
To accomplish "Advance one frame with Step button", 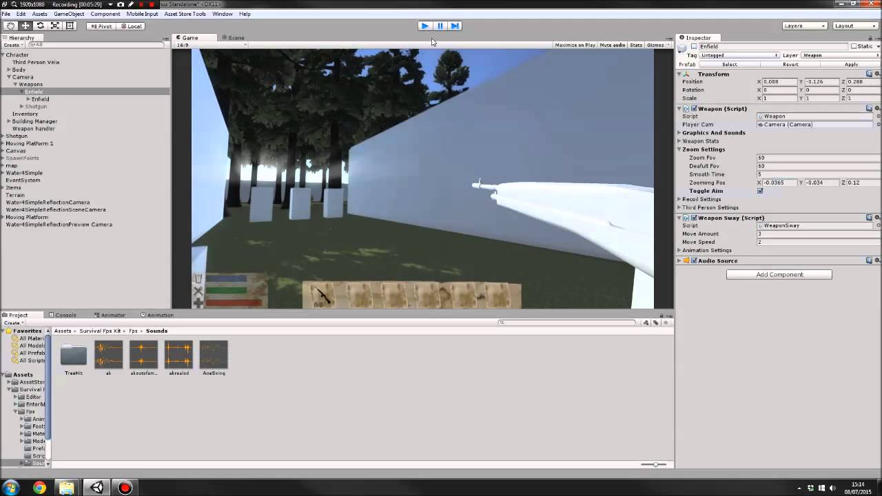I will (454, 26).
